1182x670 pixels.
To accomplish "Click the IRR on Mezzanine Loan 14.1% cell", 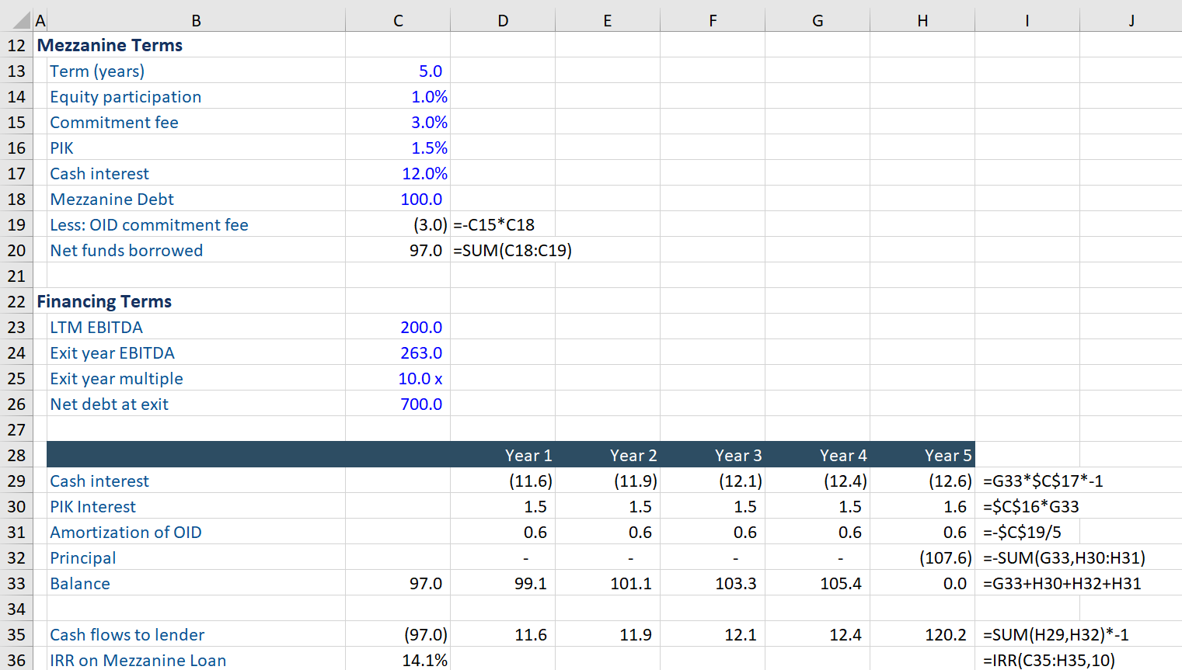I will tap(424, 660).
